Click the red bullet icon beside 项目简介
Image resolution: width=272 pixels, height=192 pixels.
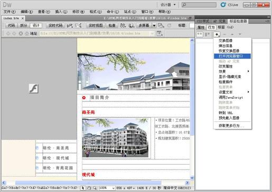84,98
